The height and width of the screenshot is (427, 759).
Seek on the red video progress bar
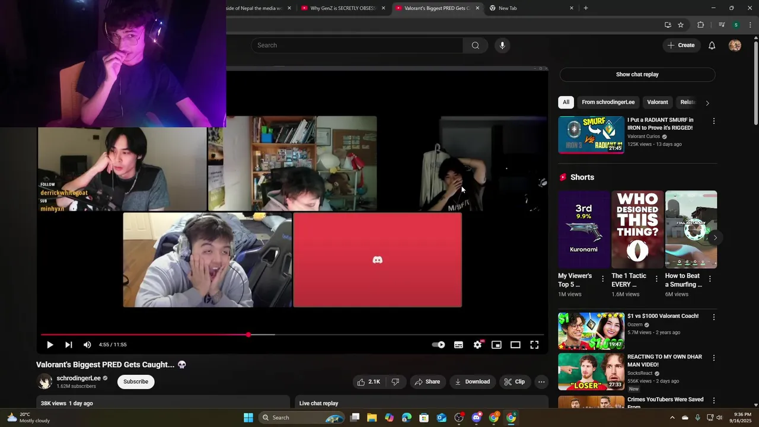tap(292, 335)
